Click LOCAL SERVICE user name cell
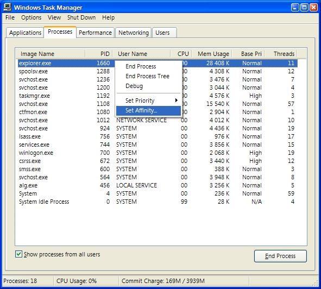This screenshot has width=321, height=289. pyautogui.click(x=136, y=185)
